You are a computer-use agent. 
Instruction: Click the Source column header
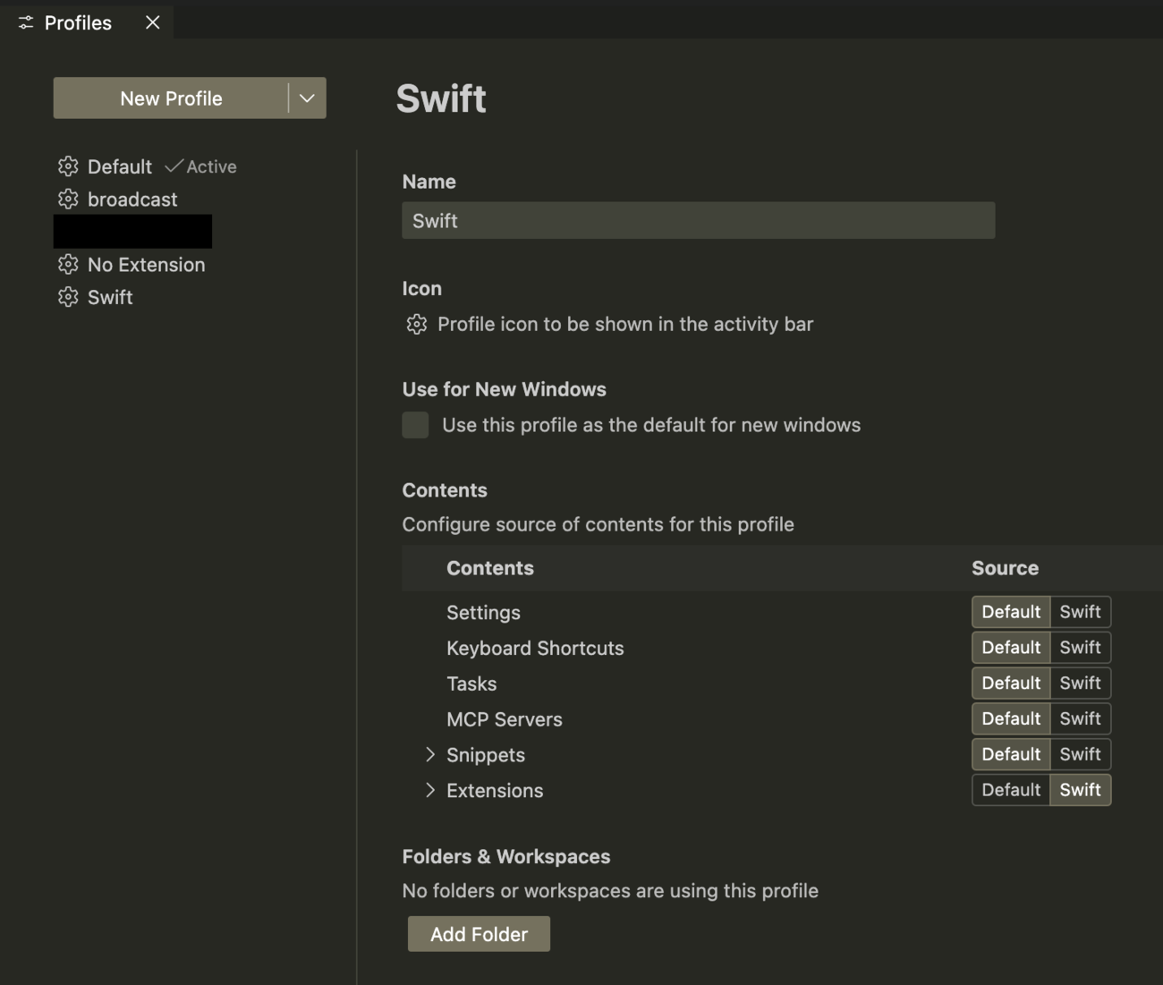pos(1005,568)
